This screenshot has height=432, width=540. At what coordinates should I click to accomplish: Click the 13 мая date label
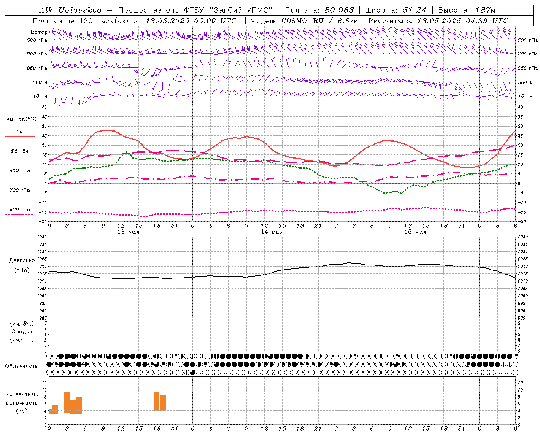(x=128, y=232)
